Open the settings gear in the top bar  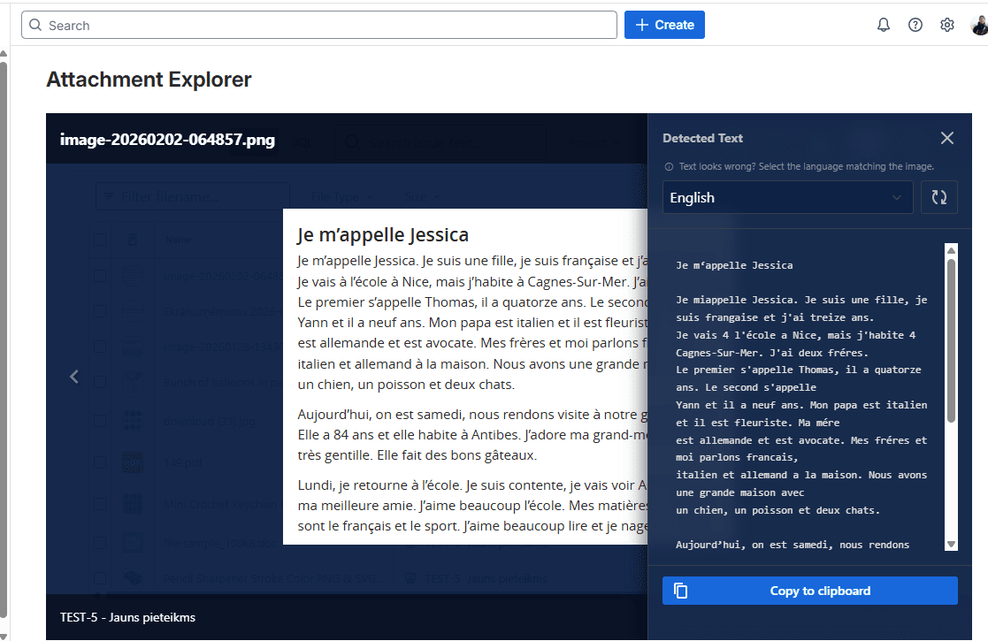(947, 25)
